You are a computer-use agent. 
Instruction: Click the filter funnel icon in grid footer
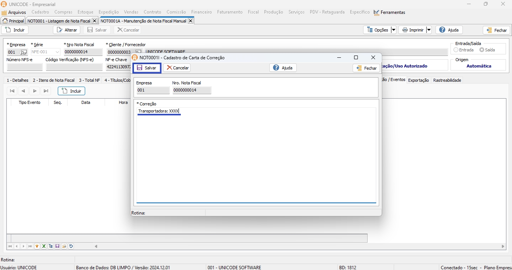click(37, 246)
